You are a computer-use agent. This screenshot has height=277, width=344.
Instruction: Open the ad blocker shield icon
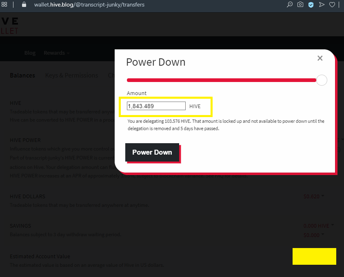click(x=311, y=4)
